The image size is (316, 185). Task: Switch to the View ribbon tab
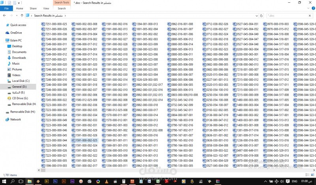pos(46,8)
